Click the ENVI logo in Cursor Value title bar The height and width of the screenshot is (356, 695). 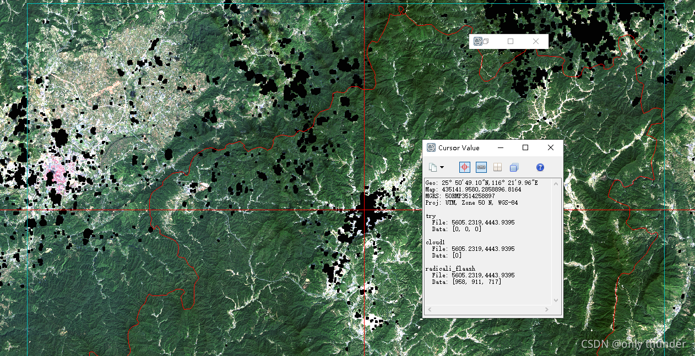click(x=431, y=147)
